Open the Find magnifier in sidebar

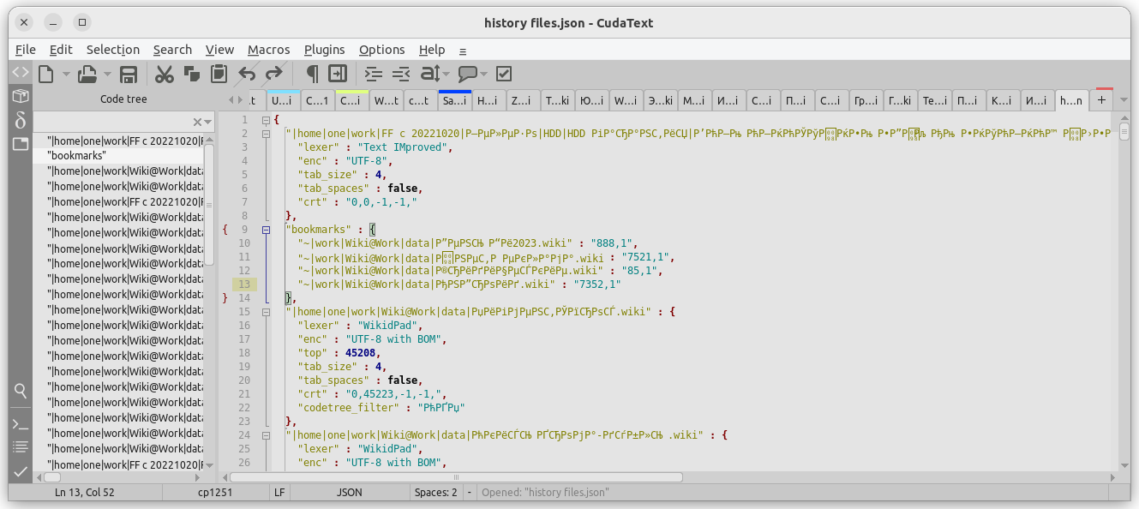pos(21,391)
